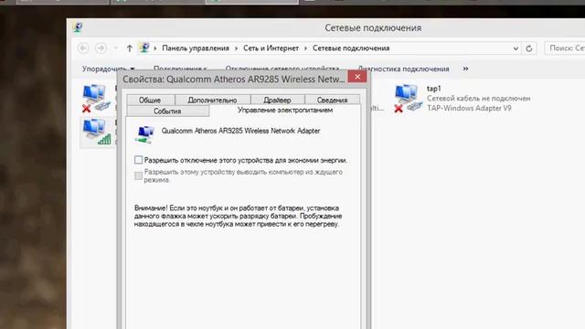585x329 pixels.
Task: Go back with the Back arrow button
Action: (83, 48)
